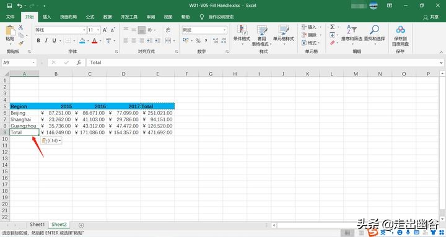Click the yellow fill color bucket

coord(82,41)
